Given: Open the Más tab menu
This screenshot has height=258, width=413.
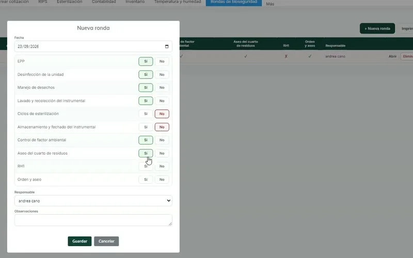Looking at the screenshot, I should [x=270, y=4].
